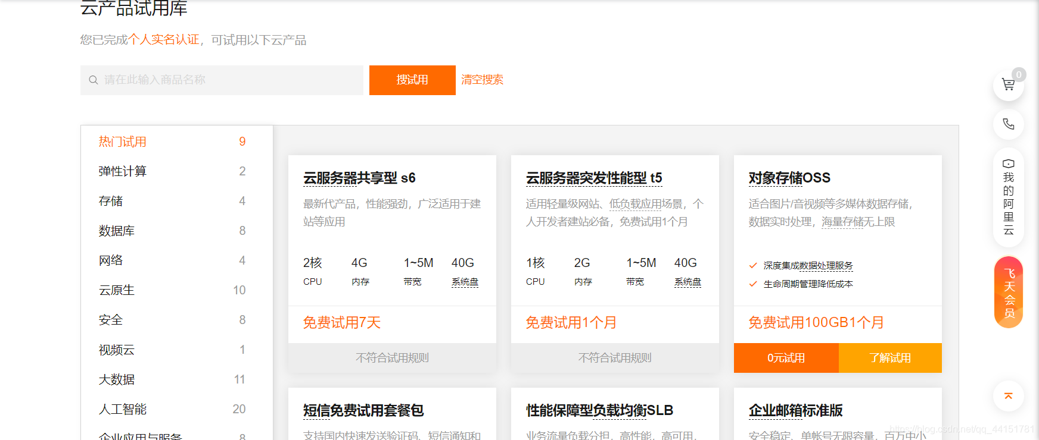Viewport: 1039px width, 440px height.
Task: Open the 我的阿里云 side panel
Action: pos(1008,197)
